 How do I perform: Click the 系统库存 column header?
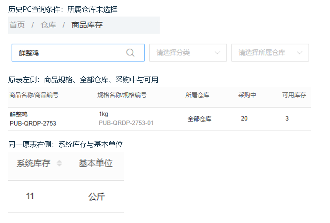tap(34, 163)
